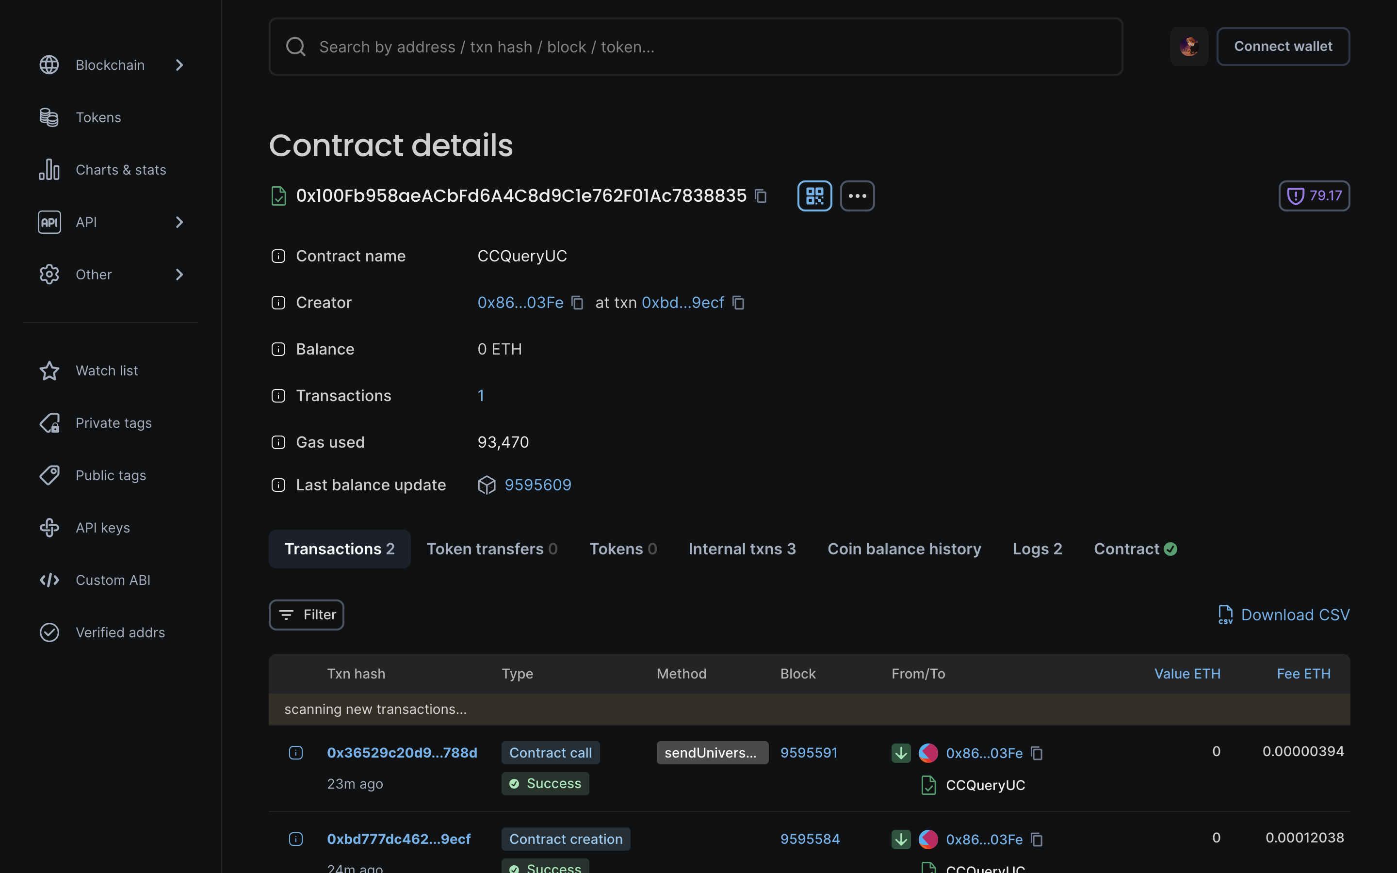
Task: Click the search by address input field
Action: [635, 47]
